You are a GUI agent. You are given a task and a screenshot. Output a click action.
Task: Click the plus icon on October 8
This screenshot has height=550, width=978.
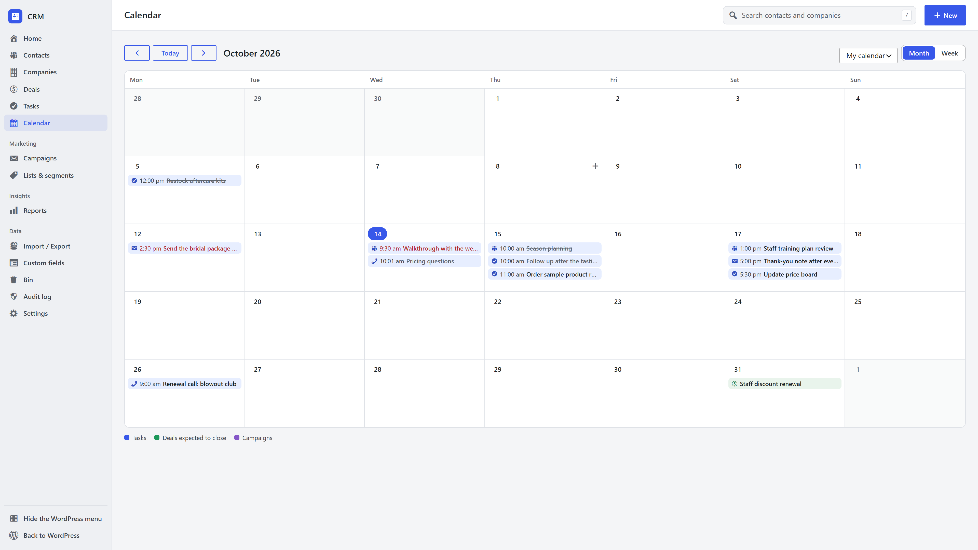tap(595, 166)
